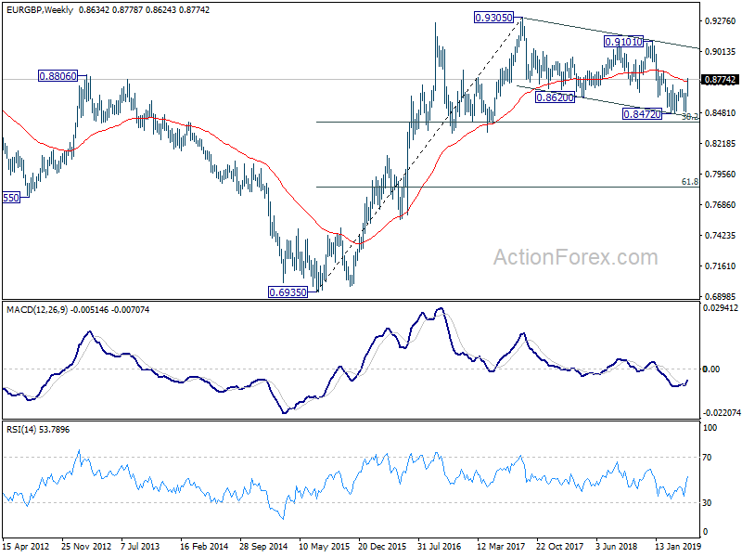Click the 0.91010 price label

623,42
